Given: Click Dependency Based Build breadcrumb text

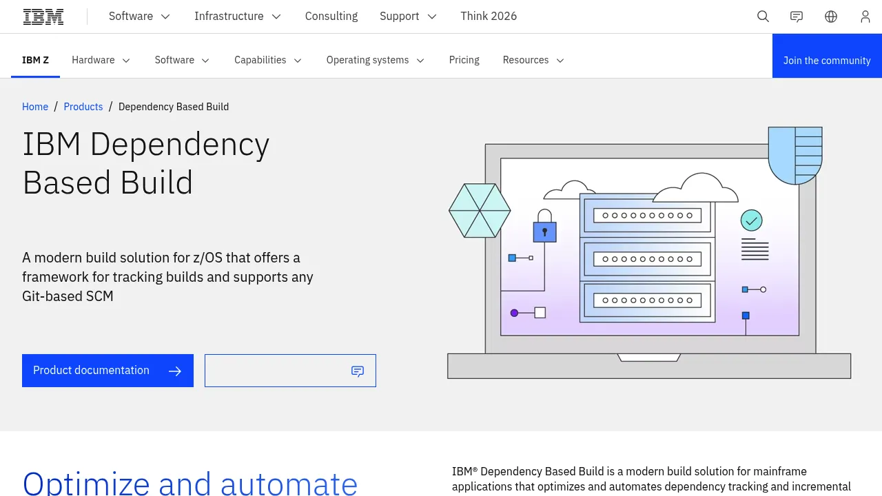Looking at the screenshot, I should [x=174, y=107].
